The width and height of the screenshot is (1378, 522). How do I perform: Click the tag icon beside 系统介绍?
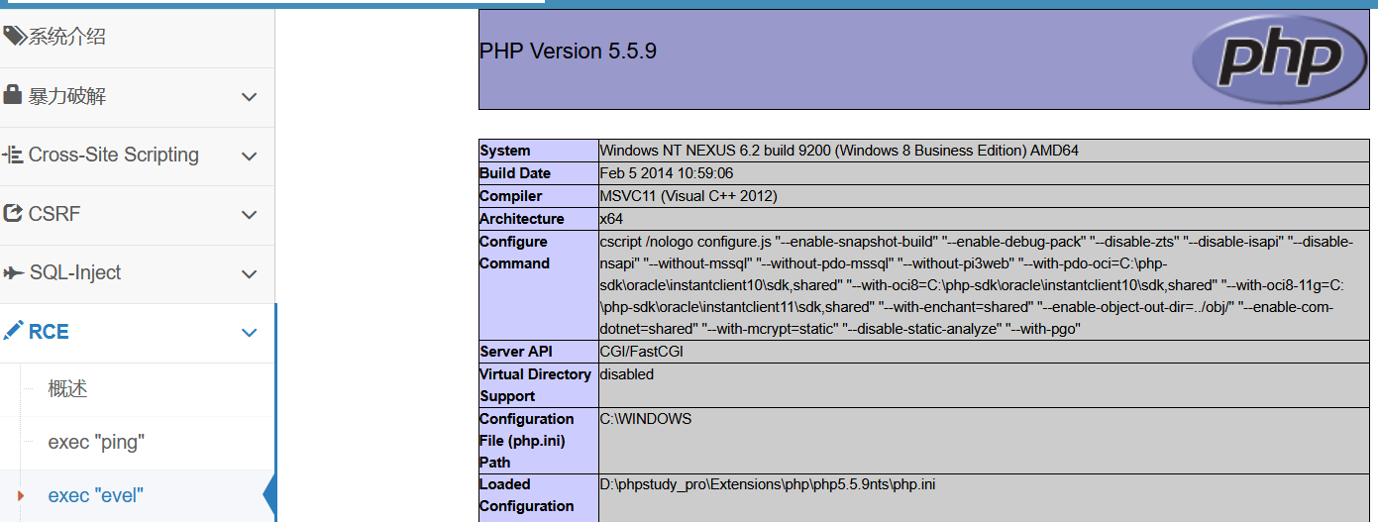14,37
